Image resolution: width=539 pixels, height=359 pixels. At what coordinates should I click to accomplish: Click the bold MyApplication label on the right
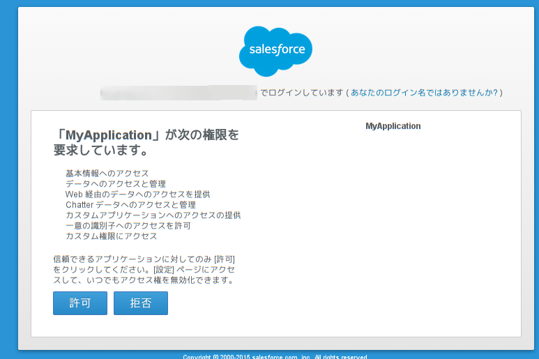pyautogui.click(x=393, y=126)
